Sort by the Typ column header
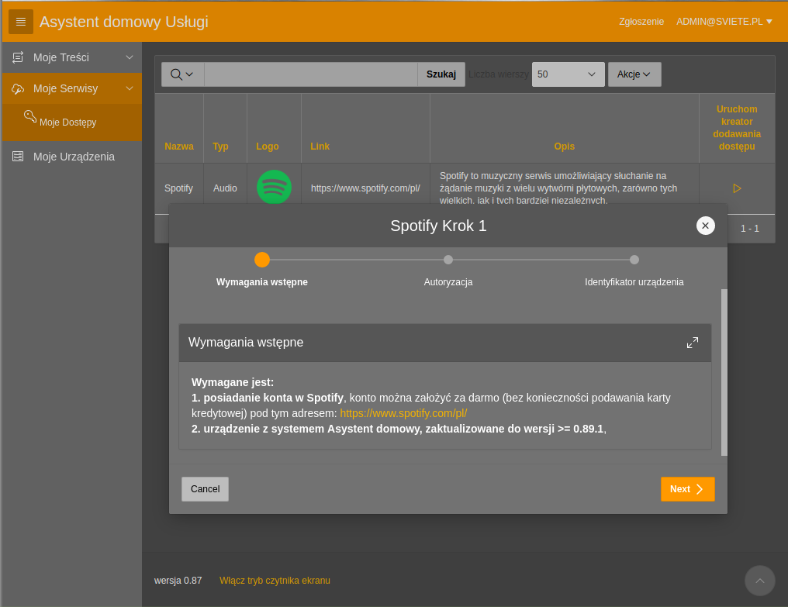The height and width of the screenshot is (607, 788). [x=220, y=147]
